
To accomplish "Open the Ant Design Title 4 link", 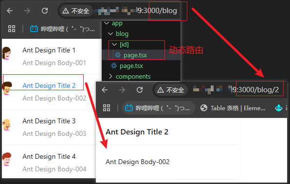I will click(49, 156).
